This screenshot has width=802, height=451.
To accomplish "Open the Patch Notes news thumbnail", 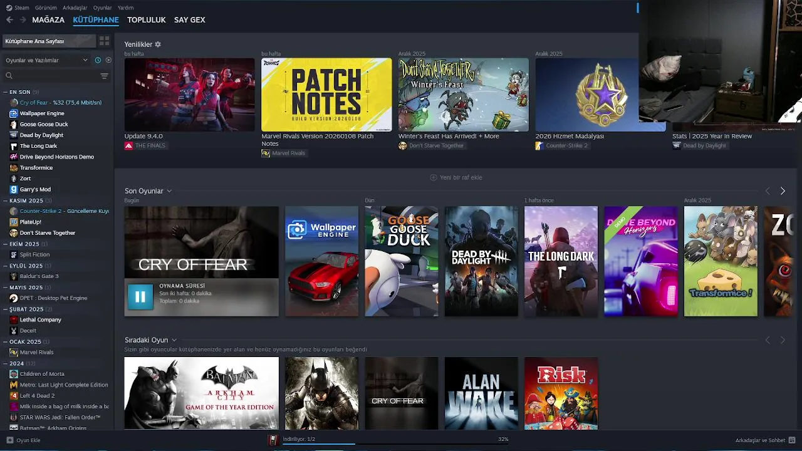I will tap(326, 95).
